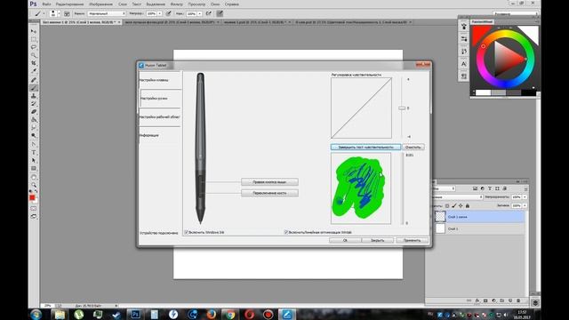Viewport: 569px width, 320px height.
Task: Open opacity dropdown arrow in options bar
Action: [159, 14]
